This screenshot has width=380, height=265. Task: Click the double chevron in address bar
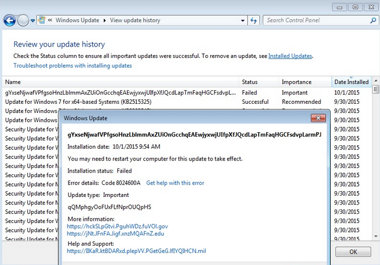click(50, 20)
